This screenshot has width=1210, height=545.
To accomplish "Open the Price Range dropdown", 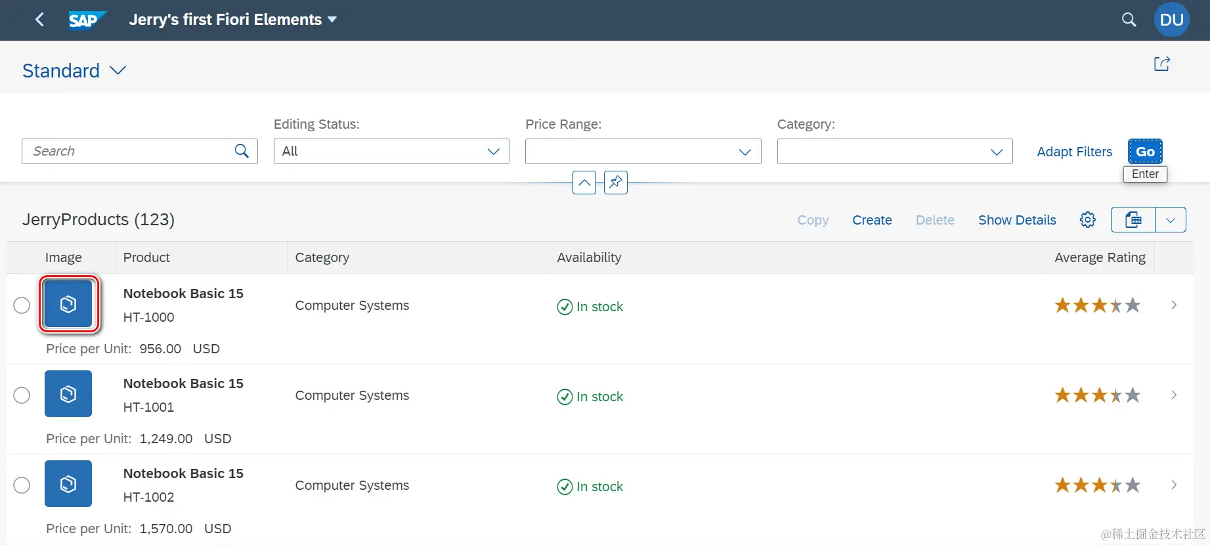I will (x=745, y=152).
